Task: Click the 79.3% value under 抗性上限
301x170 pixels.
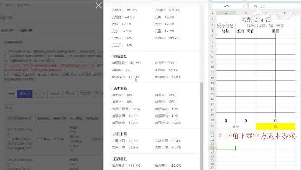Action: coord(133,141)
